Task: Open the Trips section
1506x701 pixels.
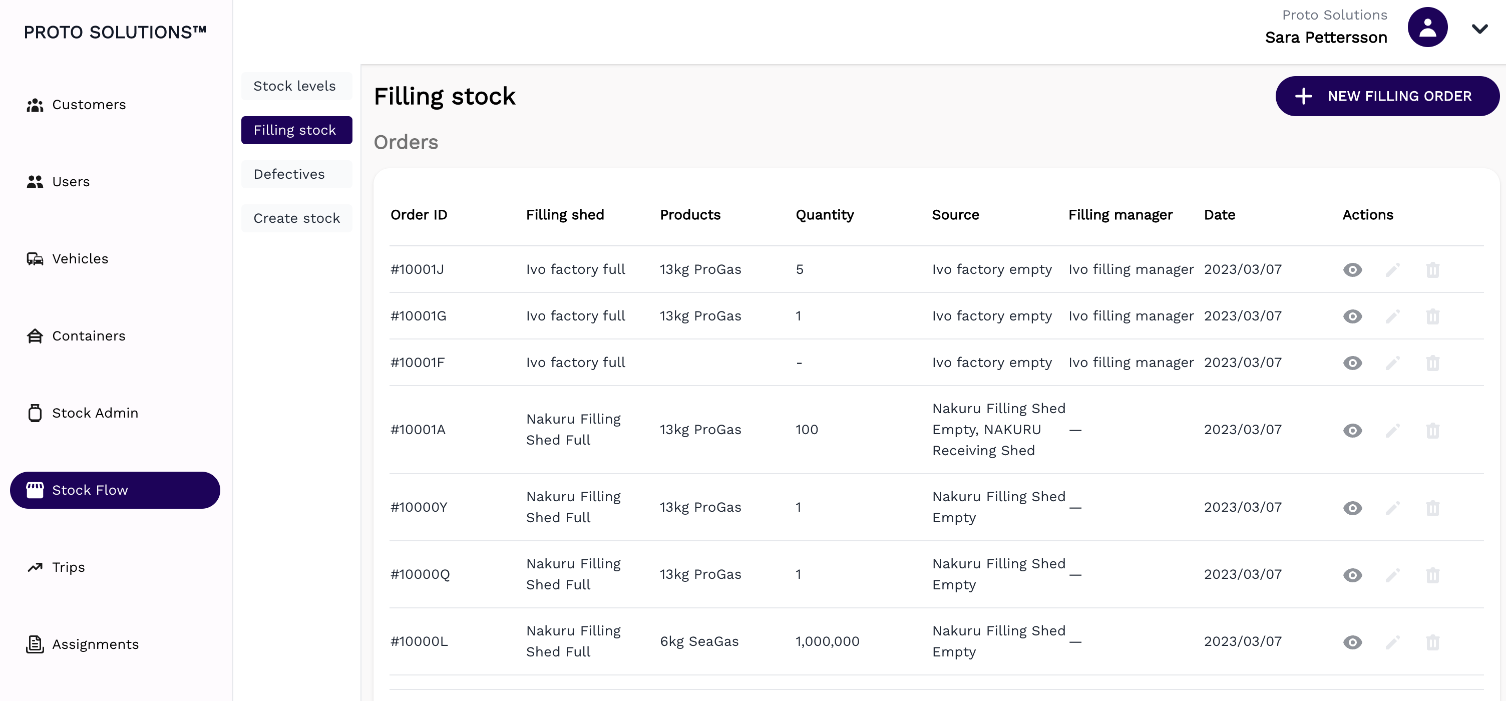Action: (115, 567)
